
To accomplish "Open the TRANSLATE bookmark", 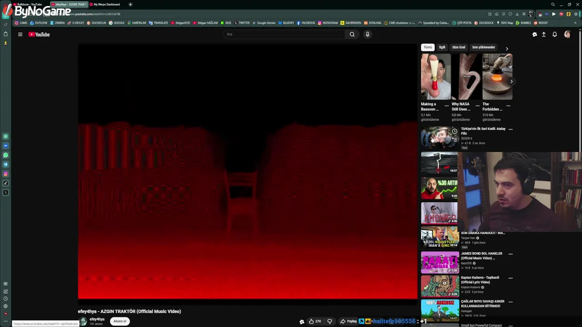I will pyautogui.click(x=159, y=23).
